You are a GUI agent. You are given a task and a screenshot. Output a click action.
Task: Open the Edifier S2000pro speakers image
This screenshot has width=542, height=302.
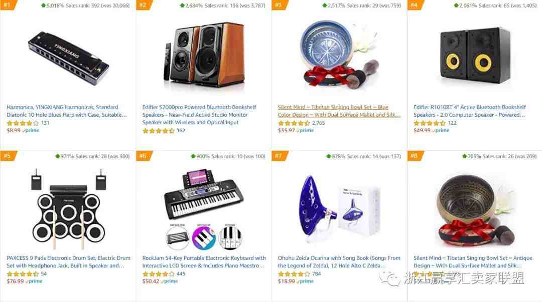[x=204, y=57]
